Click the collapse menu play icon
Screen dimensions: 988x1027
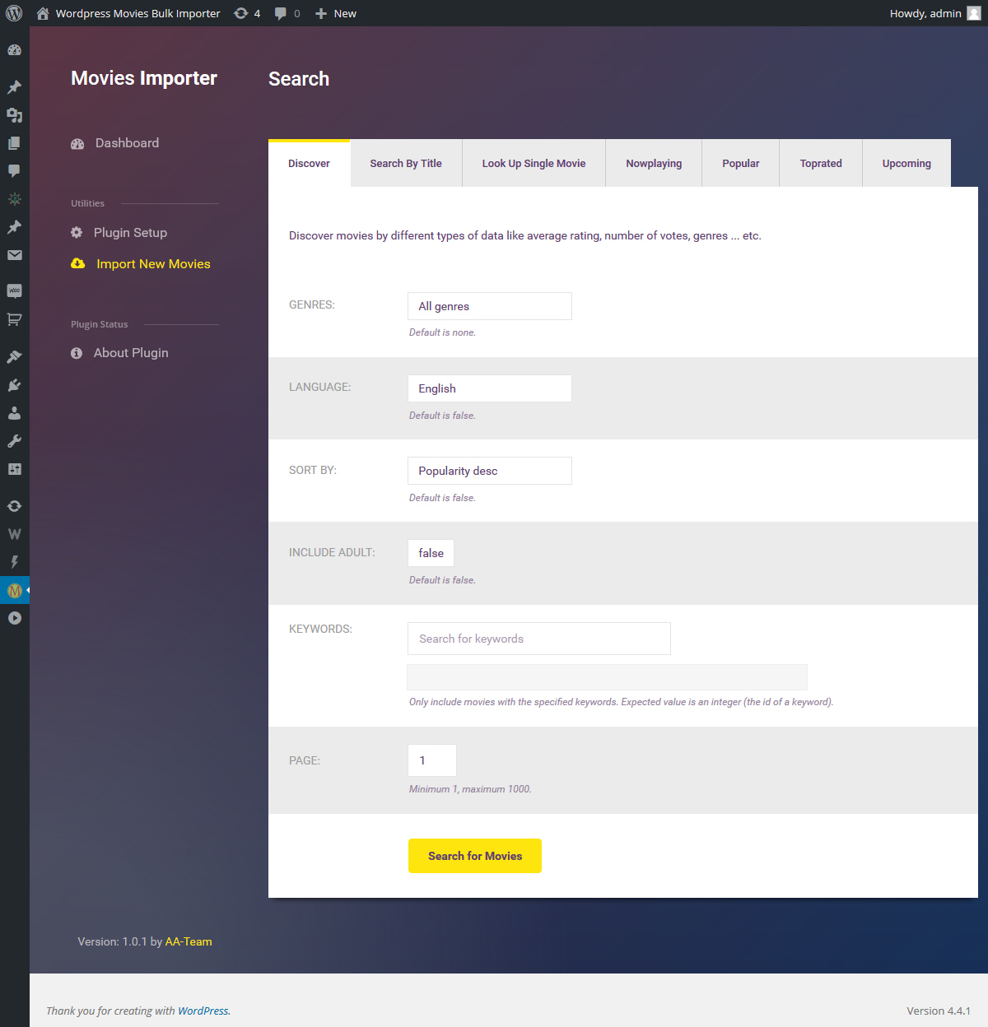[x=14, y=618]
